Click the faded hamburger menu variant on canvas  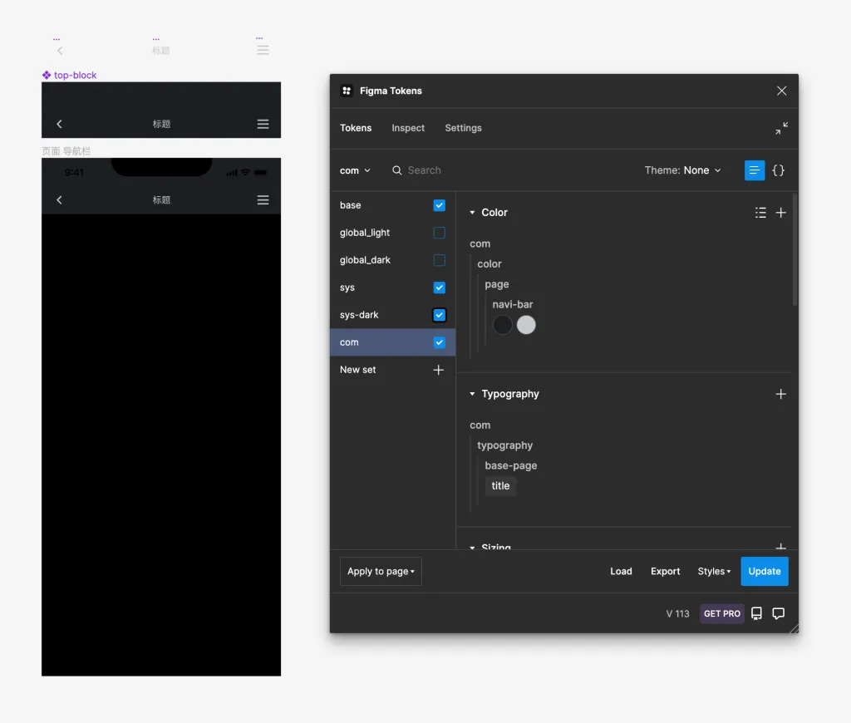(263, 50)
